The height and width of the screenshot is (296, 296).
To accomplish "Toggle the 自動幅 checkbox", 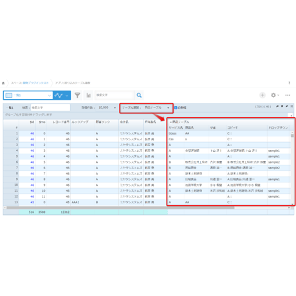I will click(176, 107).
